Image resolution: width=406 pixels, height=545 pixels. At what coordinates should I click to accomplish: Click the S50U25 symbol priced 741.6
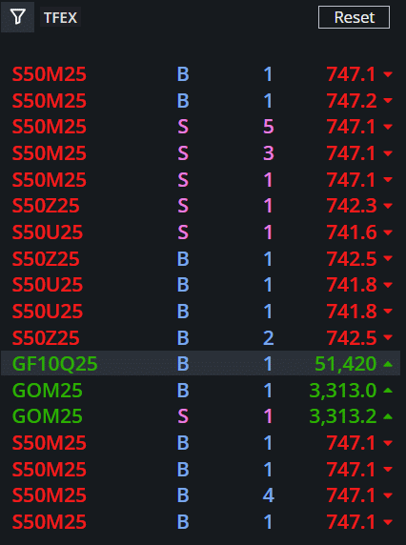(x=48, y=232)
